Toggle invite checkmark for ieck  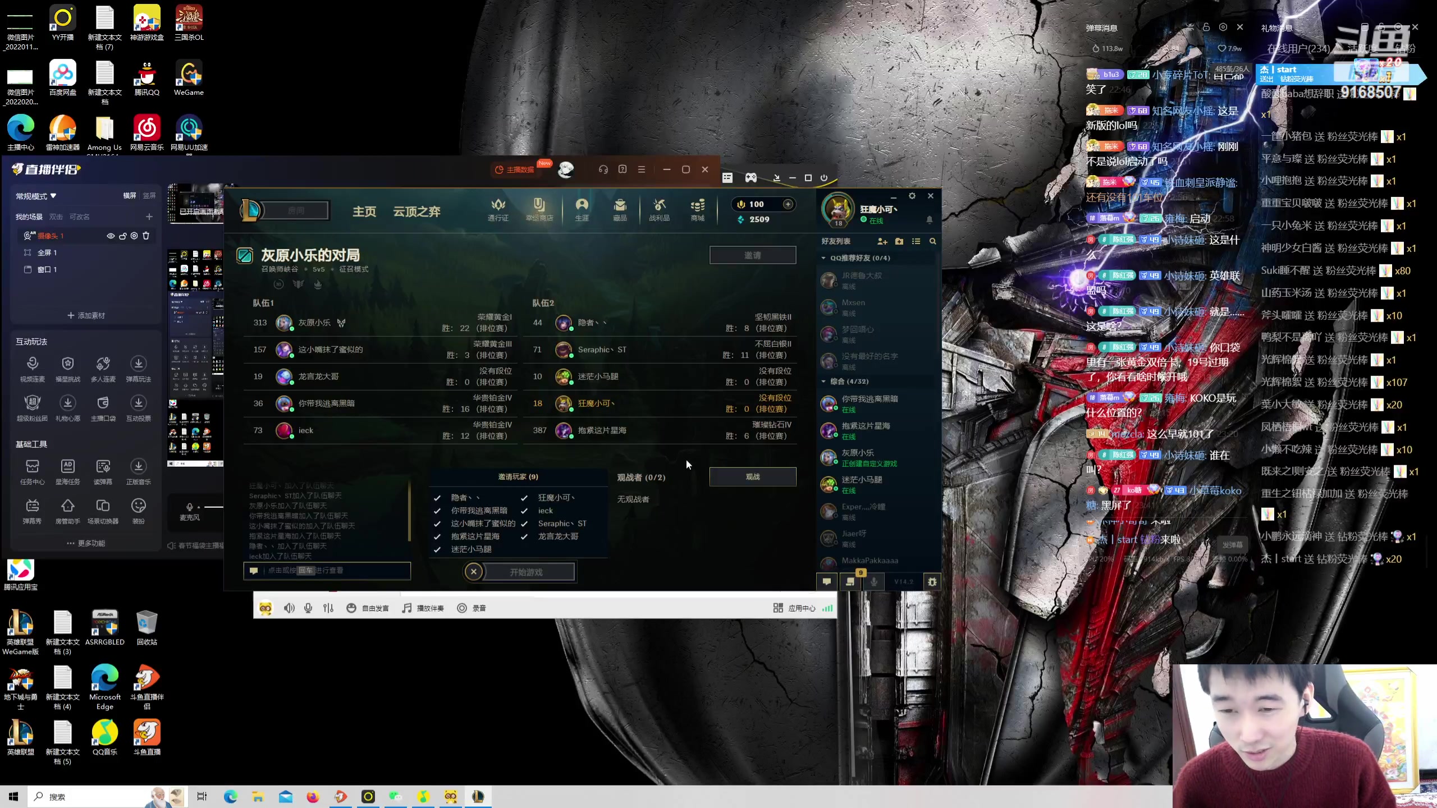pos(524,511)
